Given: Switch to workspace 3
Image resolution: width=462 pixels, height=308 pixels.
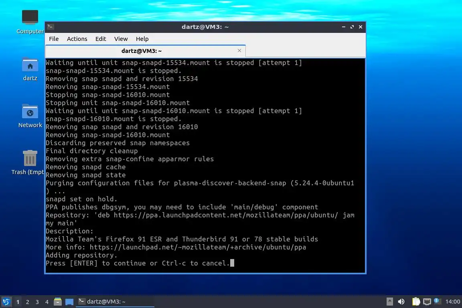Looking at the screenshot, I should 37,302.
